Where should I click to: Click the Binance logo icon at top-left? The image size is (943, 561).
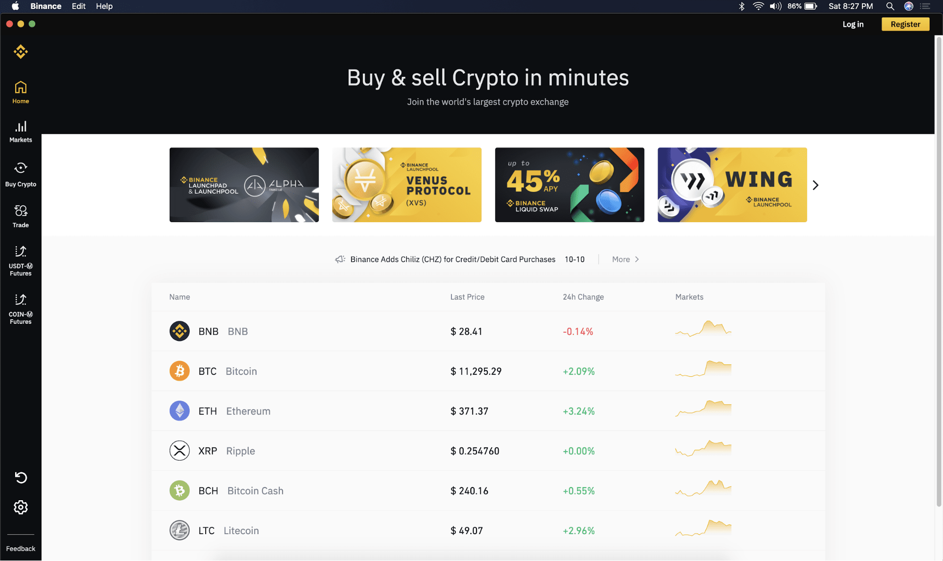pos(20,52)
